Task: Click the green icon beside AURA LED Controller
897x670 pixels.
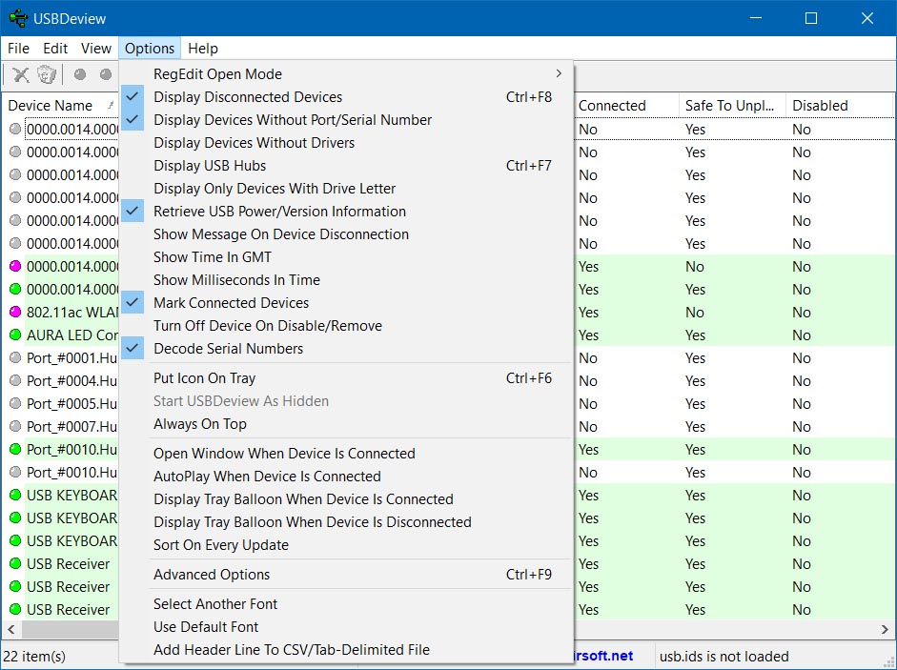Action: [x=15, y=335]
